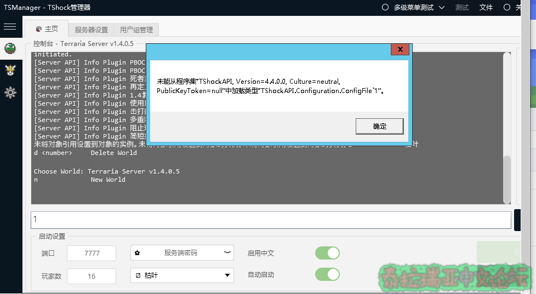Toggle the 启用中文 switch

[328, 253]
